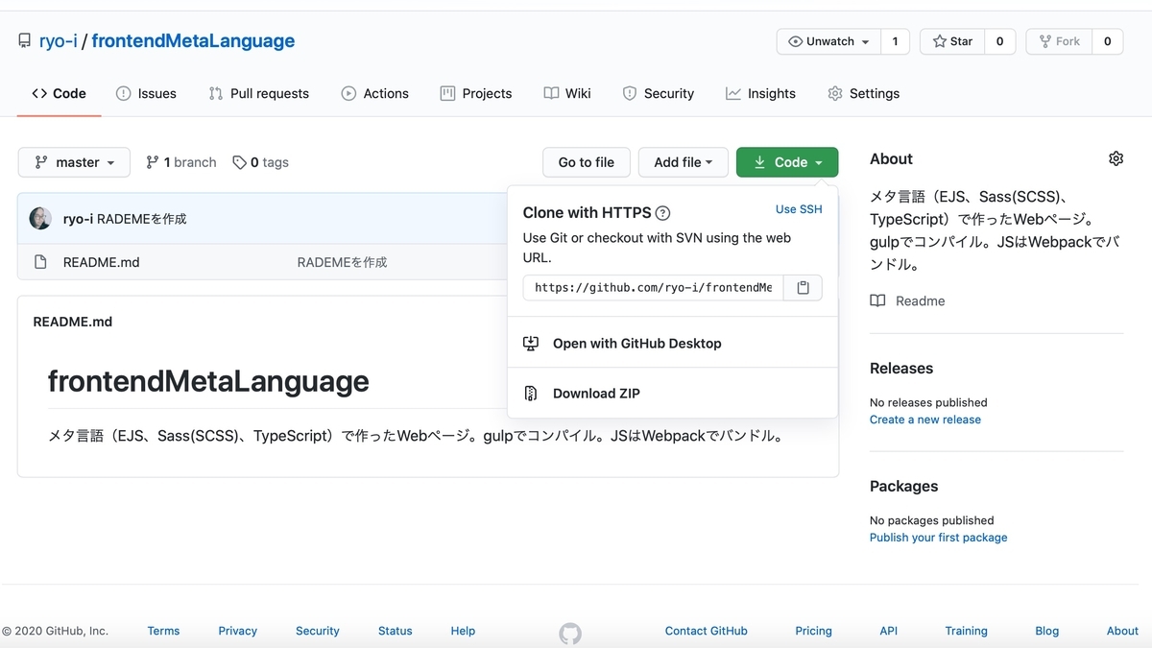This screenshot has width=1152, height=648.
Task: Open Contact GitHub footer link
Action: 706,631
